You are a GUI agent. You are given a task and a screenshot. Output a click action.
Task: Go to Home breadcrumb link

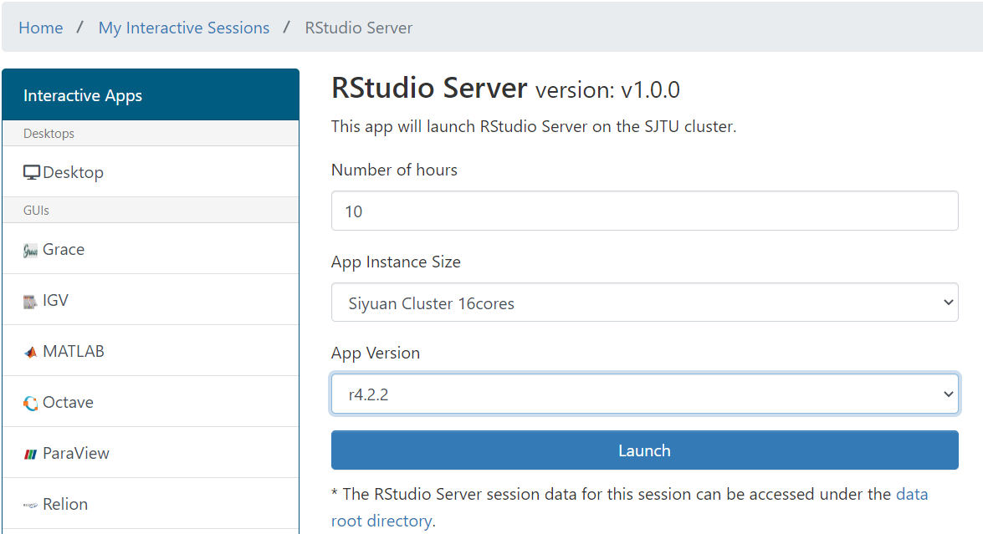click(41, 28)
